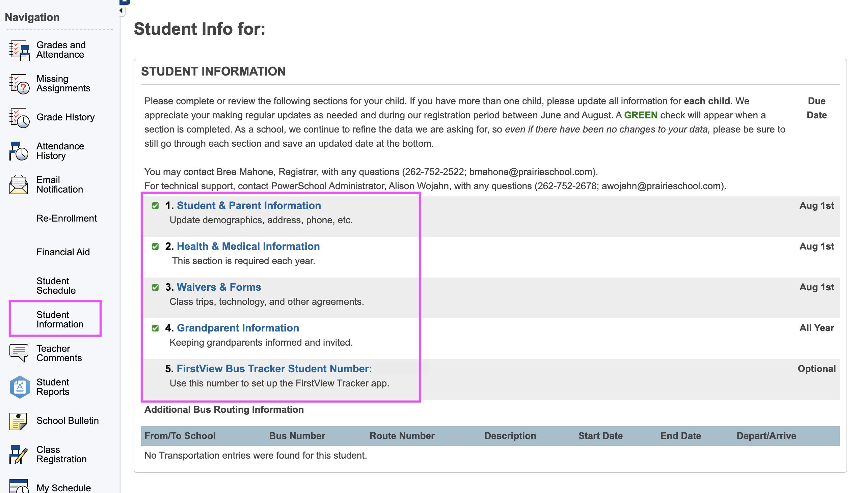The height and width of the screenshot is (493, 858).
Task: Click the From/To School column header
Action: click(180, 436)
